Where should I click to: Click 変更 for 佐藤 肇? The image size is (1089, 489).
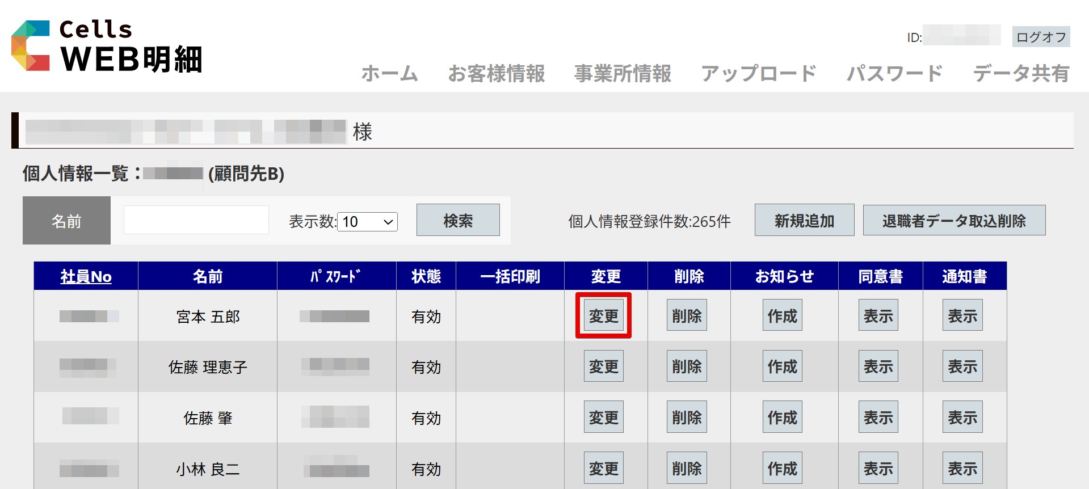603,418
